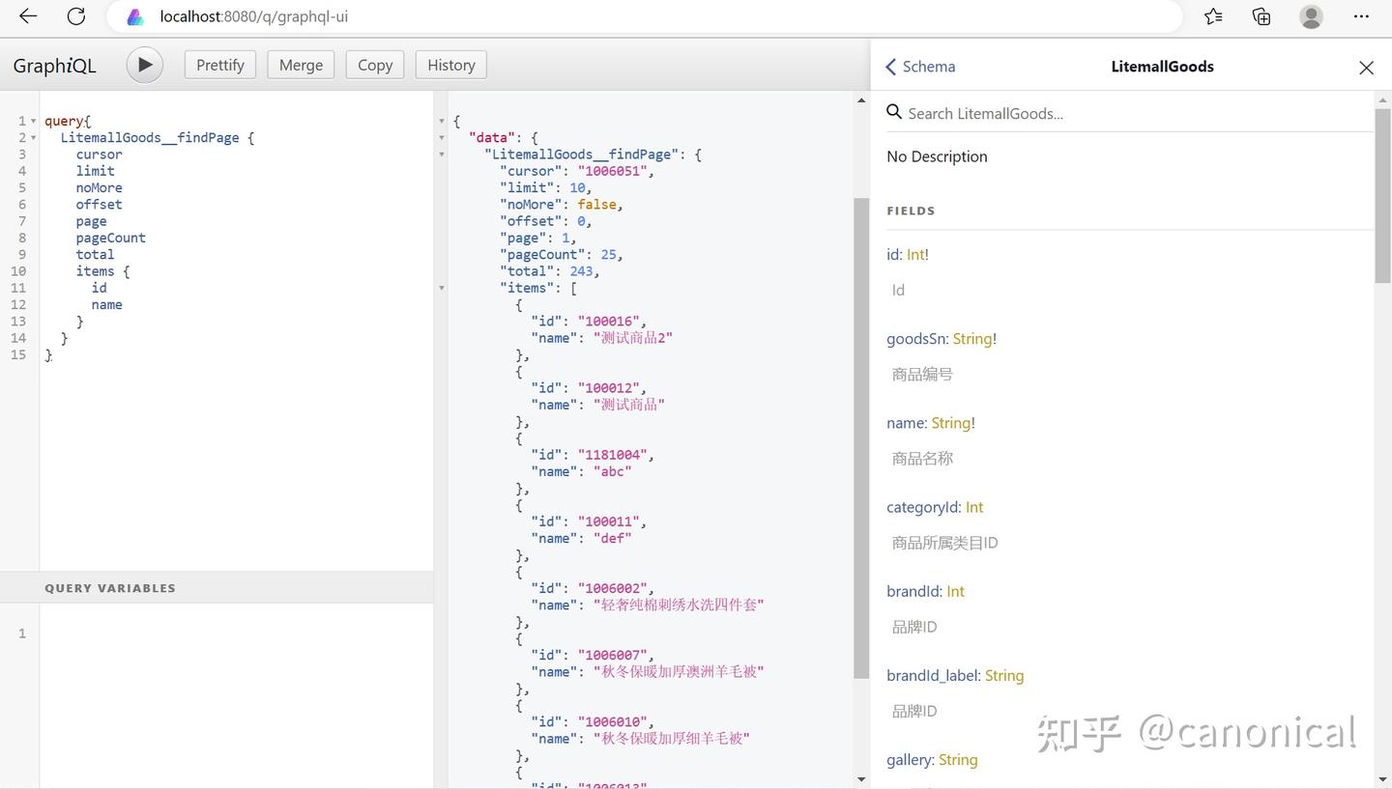This screenshot has height=789, width=1392.
Task: Copy the query with Copy button
Action: tap(374, 65)
